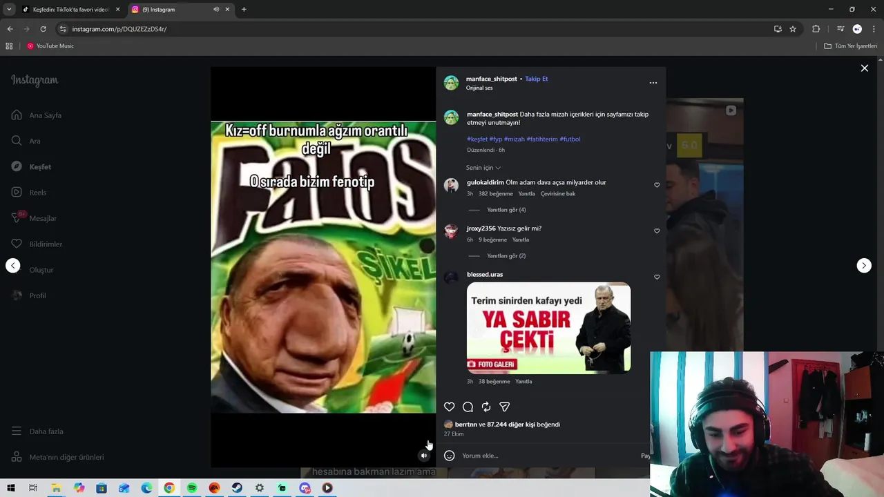884x497 pixels.
Task: Open Mesajlar in the sidebar
Action: click(34, 218)
